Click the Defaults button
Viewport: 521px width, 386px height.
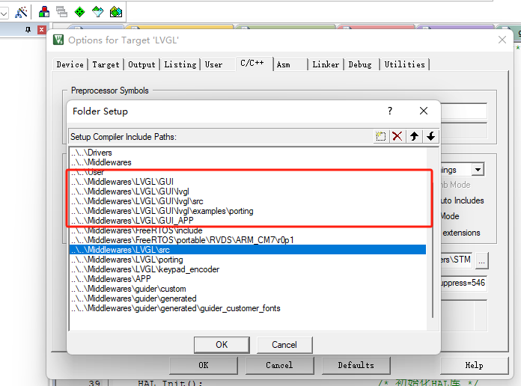pyautogui.click(x=356, y=365)
